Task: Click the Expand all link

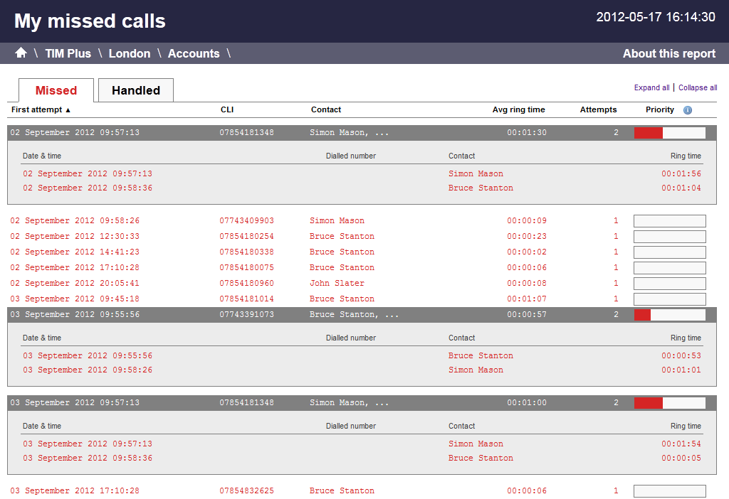Action: (x=651, y=87)
